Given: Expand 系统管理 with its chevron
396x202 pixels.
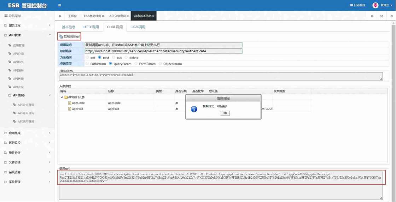Looking at the screenshot, I should point(50,182).
